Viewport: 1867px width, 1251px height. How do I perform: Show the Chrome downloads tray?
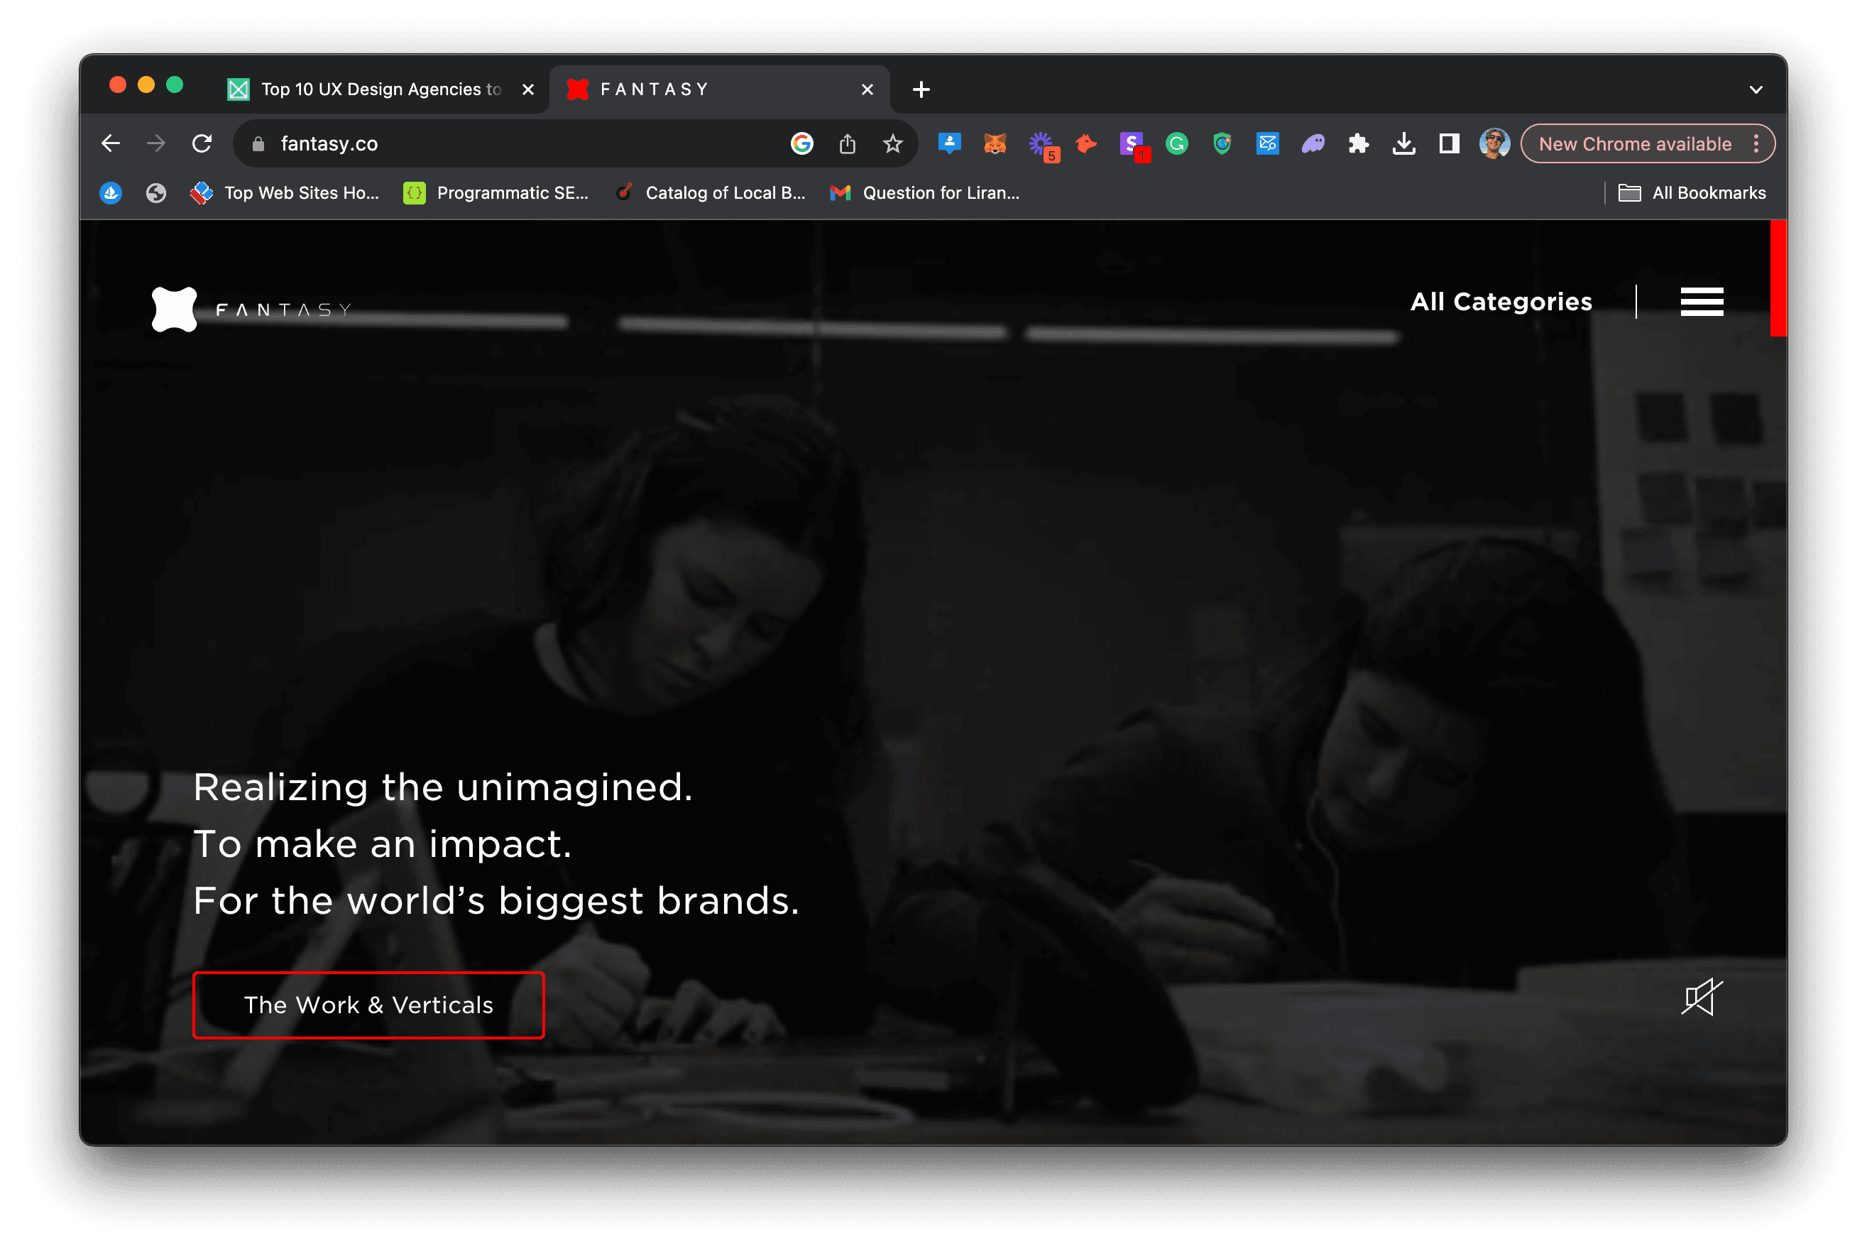pyautogui.click(x=1403, y=143)
